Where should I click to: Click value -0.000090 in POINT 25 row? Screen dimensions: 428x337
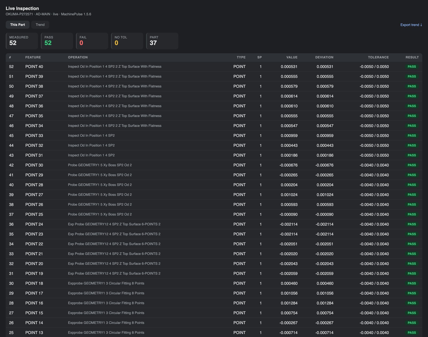[288, 214]
